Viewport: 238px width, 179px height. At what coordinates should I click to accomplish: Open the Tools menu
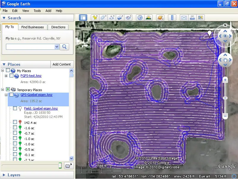37,11
